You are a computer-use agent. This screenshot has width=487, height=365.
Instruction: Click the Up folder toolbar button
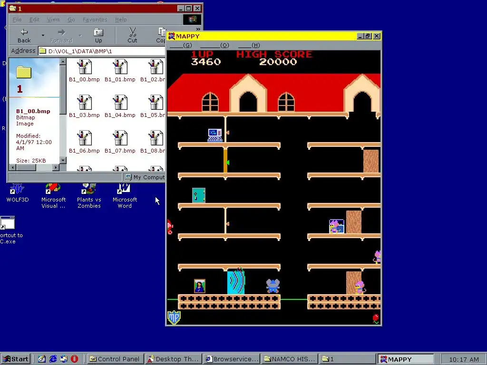pos(98,35)
